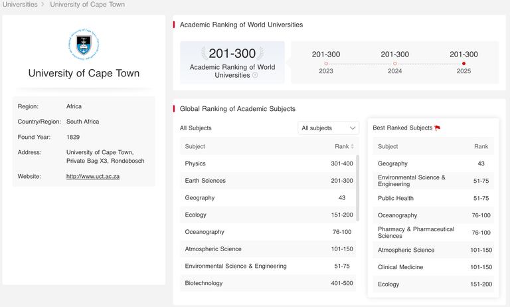510x307 pixels.
Task: Click the Subject column header in All Subjects table
Action: 195,146
